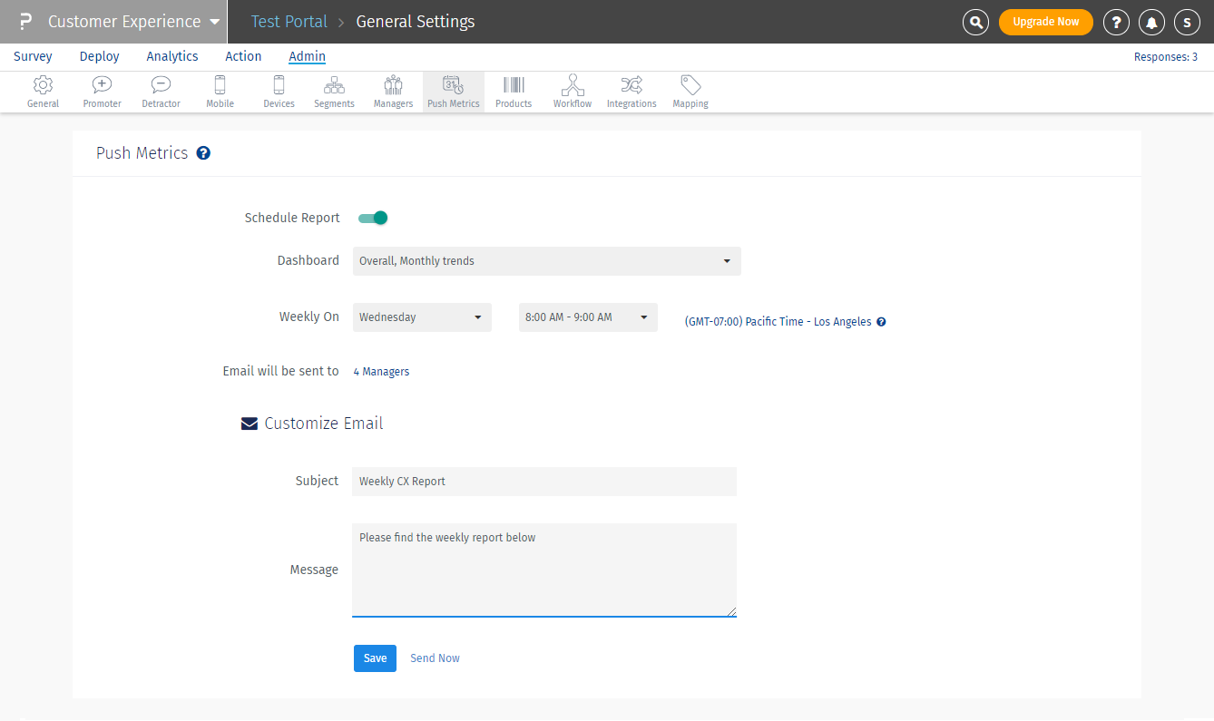The image size is (1214, 721).
Task: Disable the Schedule Report toggle
Action: click(373, 218)
